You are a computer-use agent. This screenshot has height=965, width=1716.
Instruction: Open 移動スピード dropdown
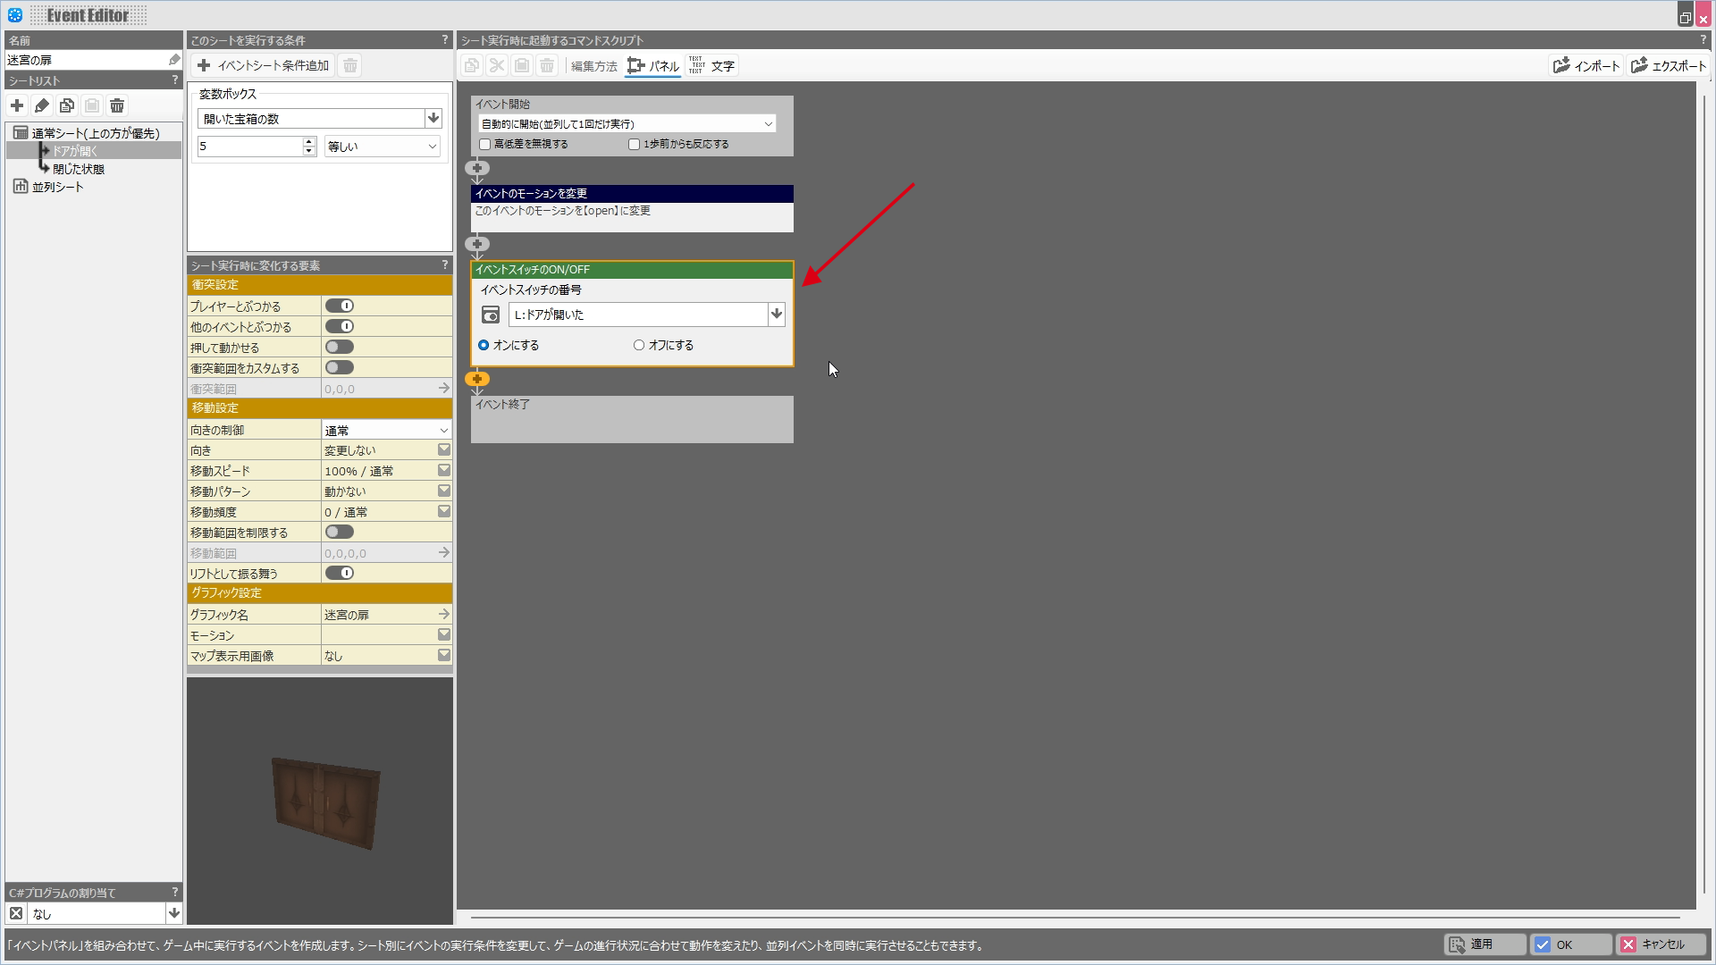click(x=444, y=470)
